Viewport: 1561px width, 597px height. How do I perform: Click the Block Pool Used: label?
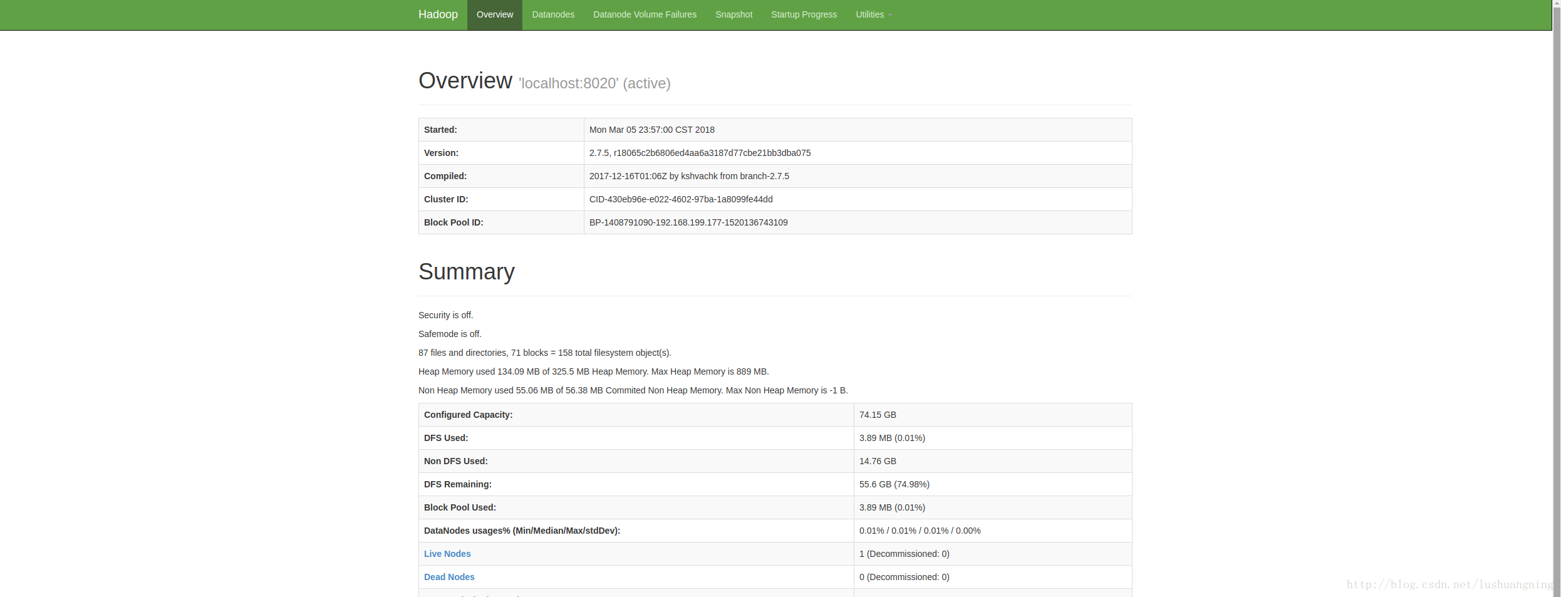pos(460,507)
